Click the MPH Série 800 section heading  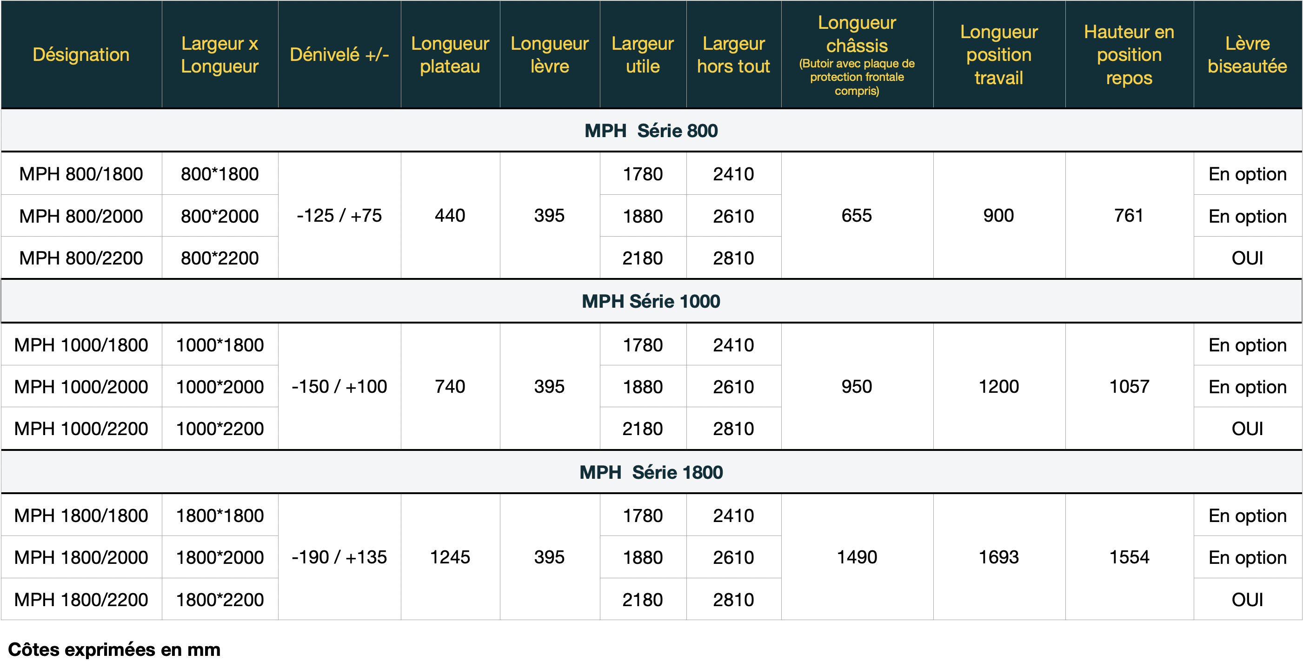[x=651, y=131]
